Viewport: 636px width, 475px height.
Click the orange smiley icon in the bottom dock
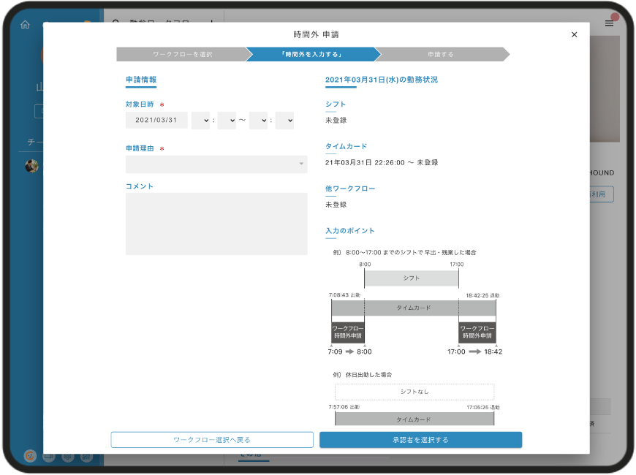tap(30, 456)
